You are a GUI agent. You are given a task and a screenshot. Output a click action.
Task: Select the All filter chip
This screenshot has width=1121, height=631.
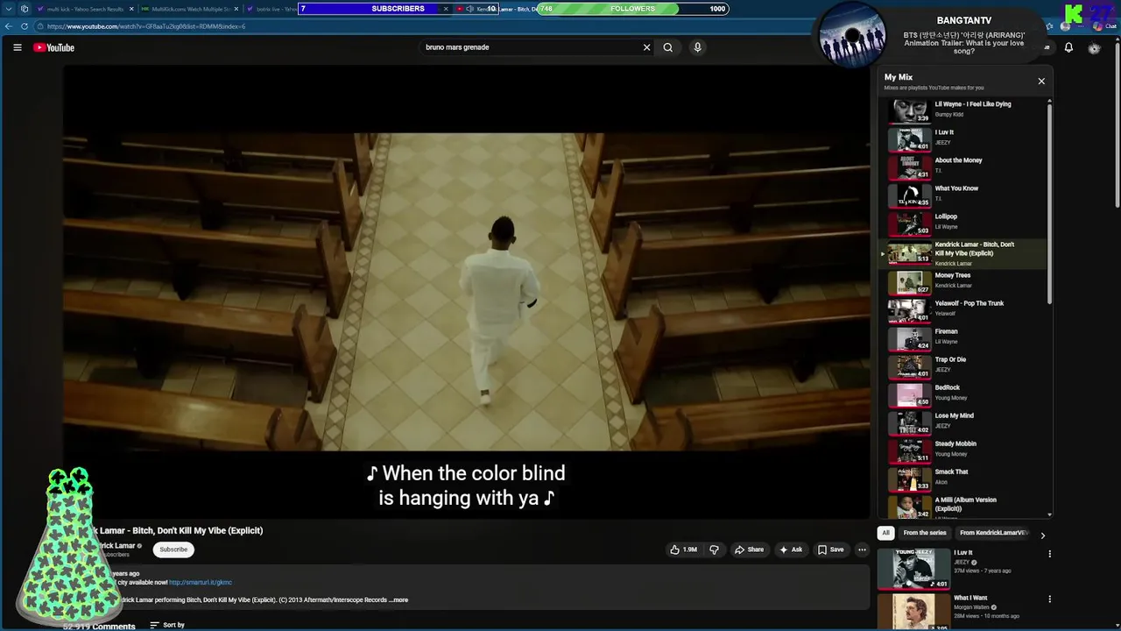(885, 533)
